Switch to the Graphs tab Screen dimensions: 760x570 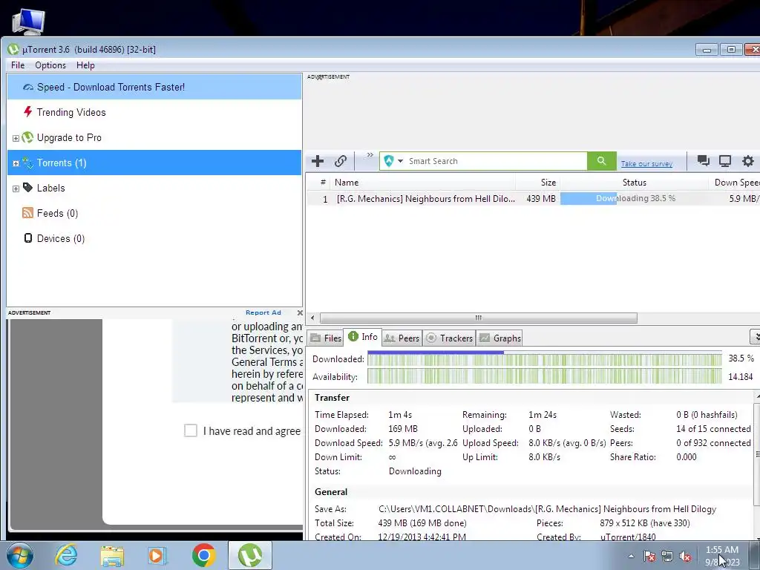(x=499, y=338)
